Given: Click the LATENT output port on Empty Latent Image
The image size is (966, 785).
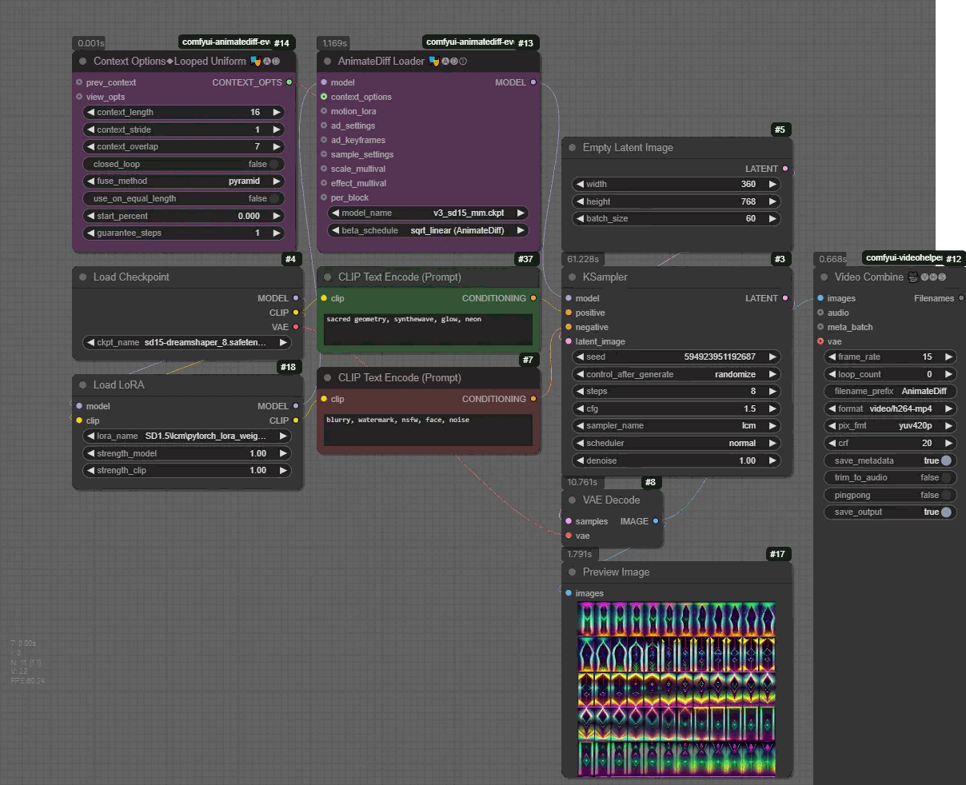Looking at the screenshot, I should point(785,169).
